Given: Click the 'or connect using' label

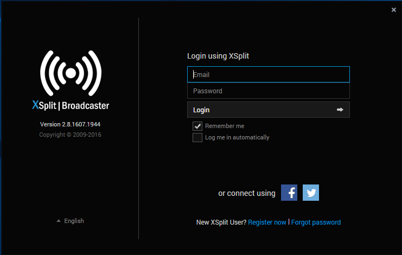Looking at the screenshot, I should (247, 193).
